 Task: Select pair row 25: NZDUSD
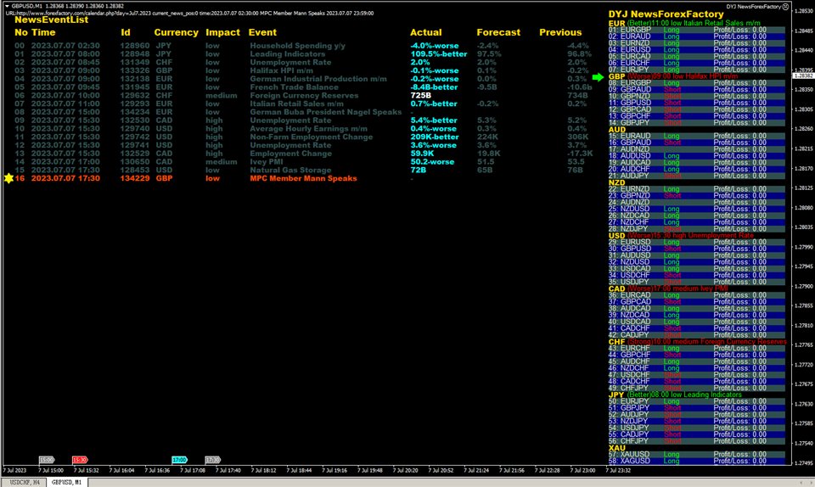click(x=696, y=210)
